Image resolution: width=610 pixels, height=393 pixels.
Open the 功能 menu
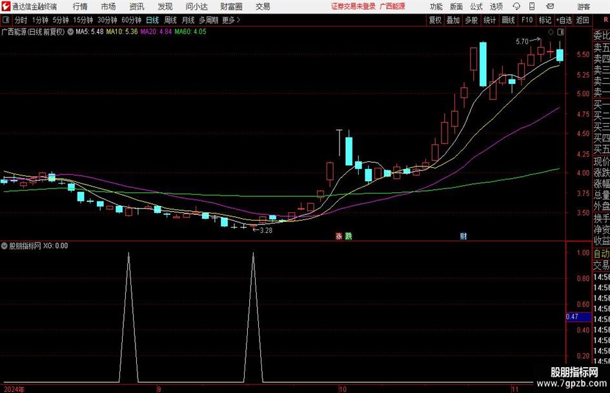click(x=436, y=6)
